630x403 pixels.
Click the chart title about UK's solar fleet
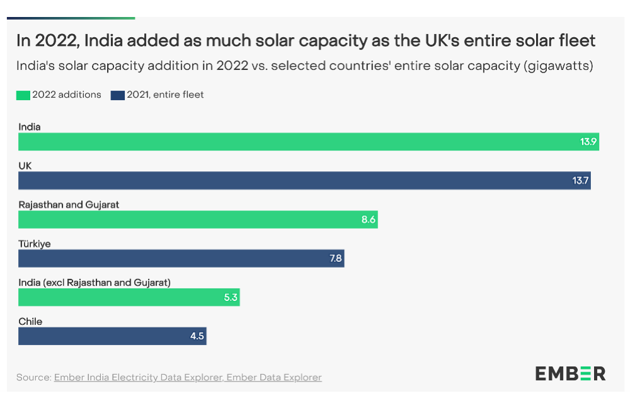[x=306, y=41]
